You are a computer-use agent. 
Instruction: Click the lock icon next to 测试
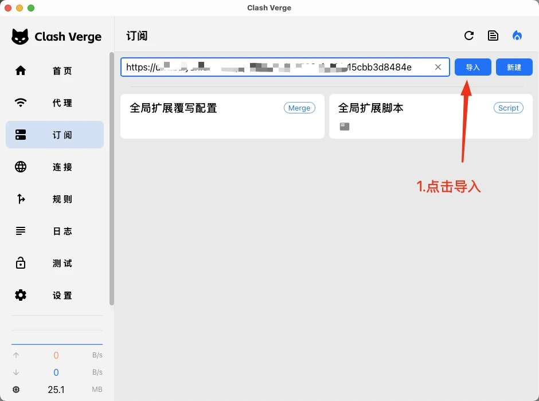click(x=21, y=263)
